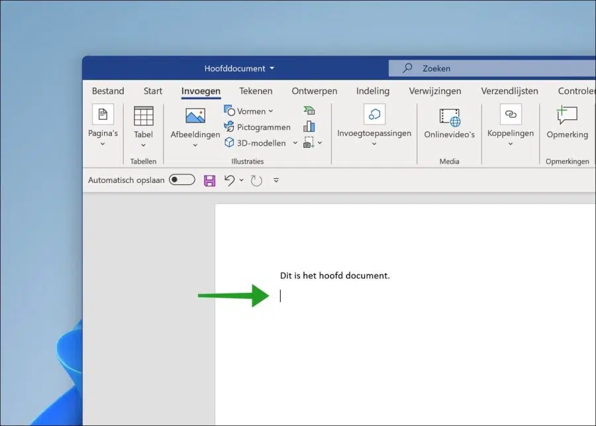Insert a chart via bar chart icon
Image resolution: width=596 pixels, height=426 pixels.
tap(309, 127)
